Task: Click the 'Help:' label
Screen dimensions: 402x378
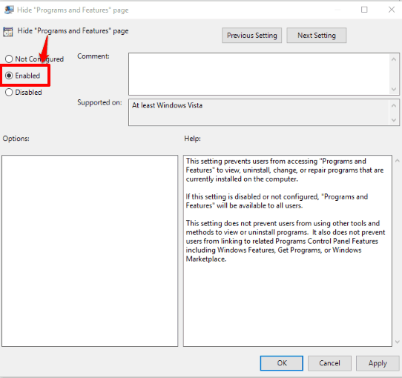Action: tap(192, 139)
